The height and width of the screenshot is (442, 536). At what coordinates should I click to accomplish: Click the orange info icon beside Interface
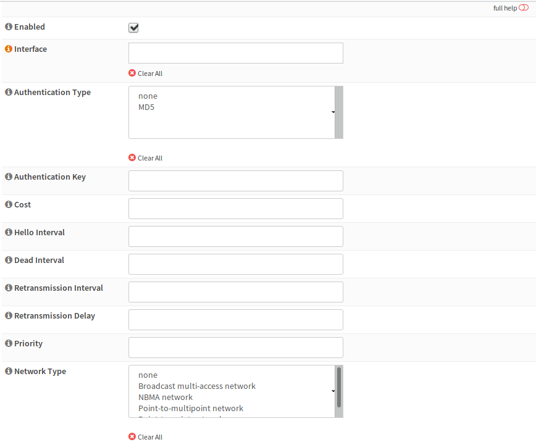tap(9, 49)
